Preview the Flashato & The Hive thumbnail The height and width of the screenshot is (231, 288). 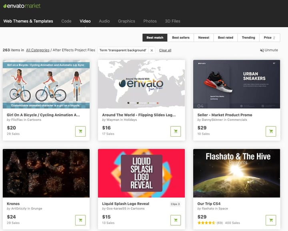(236, 173)
